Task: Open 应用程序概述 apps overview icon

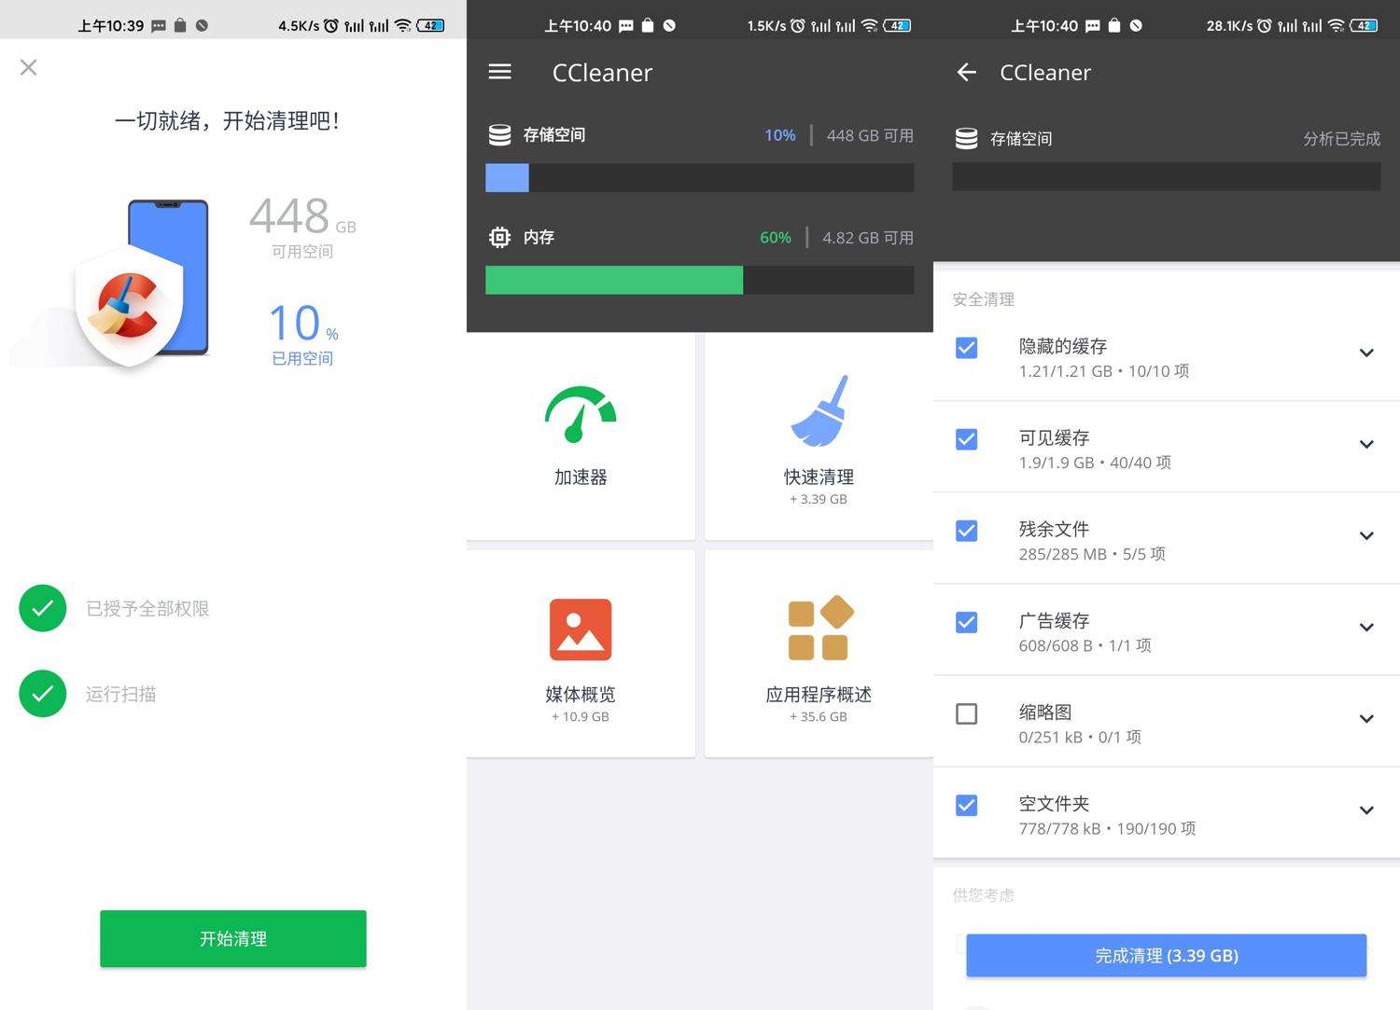Action: pos(819,629)
